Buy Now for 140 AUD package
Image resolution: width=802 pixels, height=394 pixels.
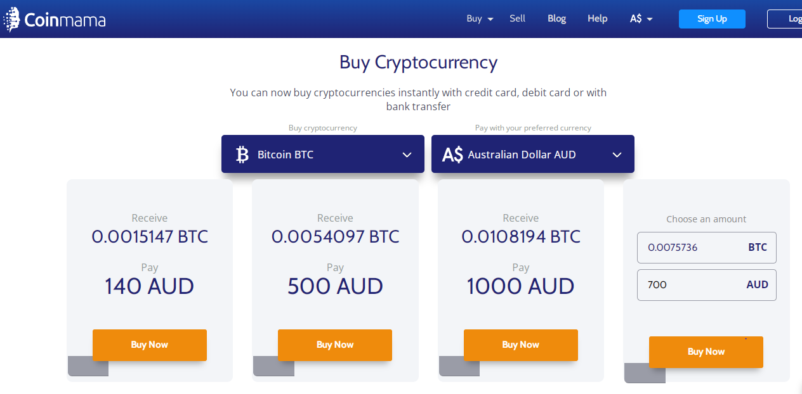150,345
